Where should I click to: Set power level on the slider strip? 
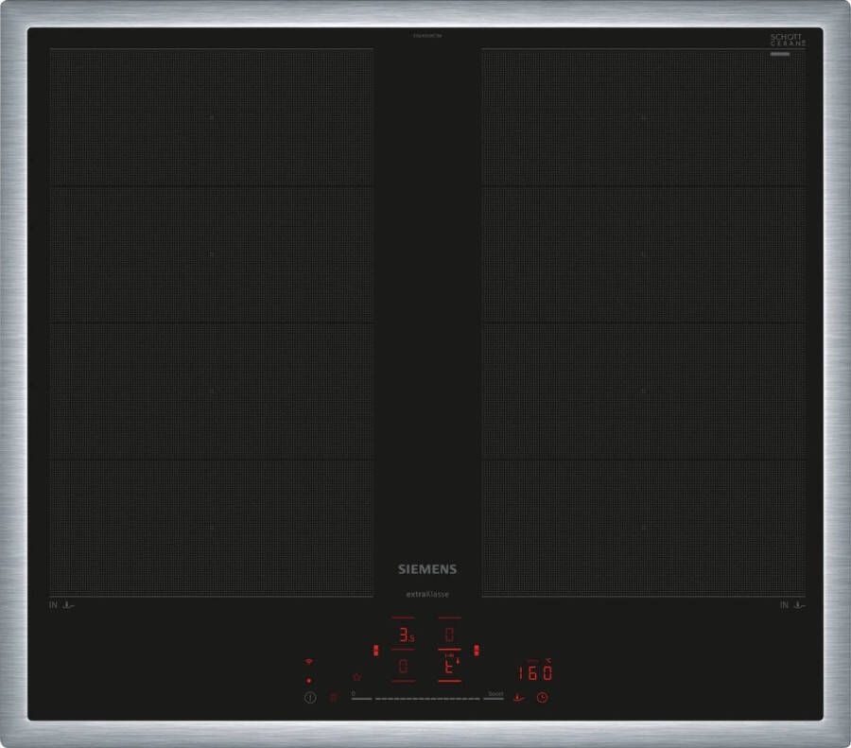click(427, 699)
